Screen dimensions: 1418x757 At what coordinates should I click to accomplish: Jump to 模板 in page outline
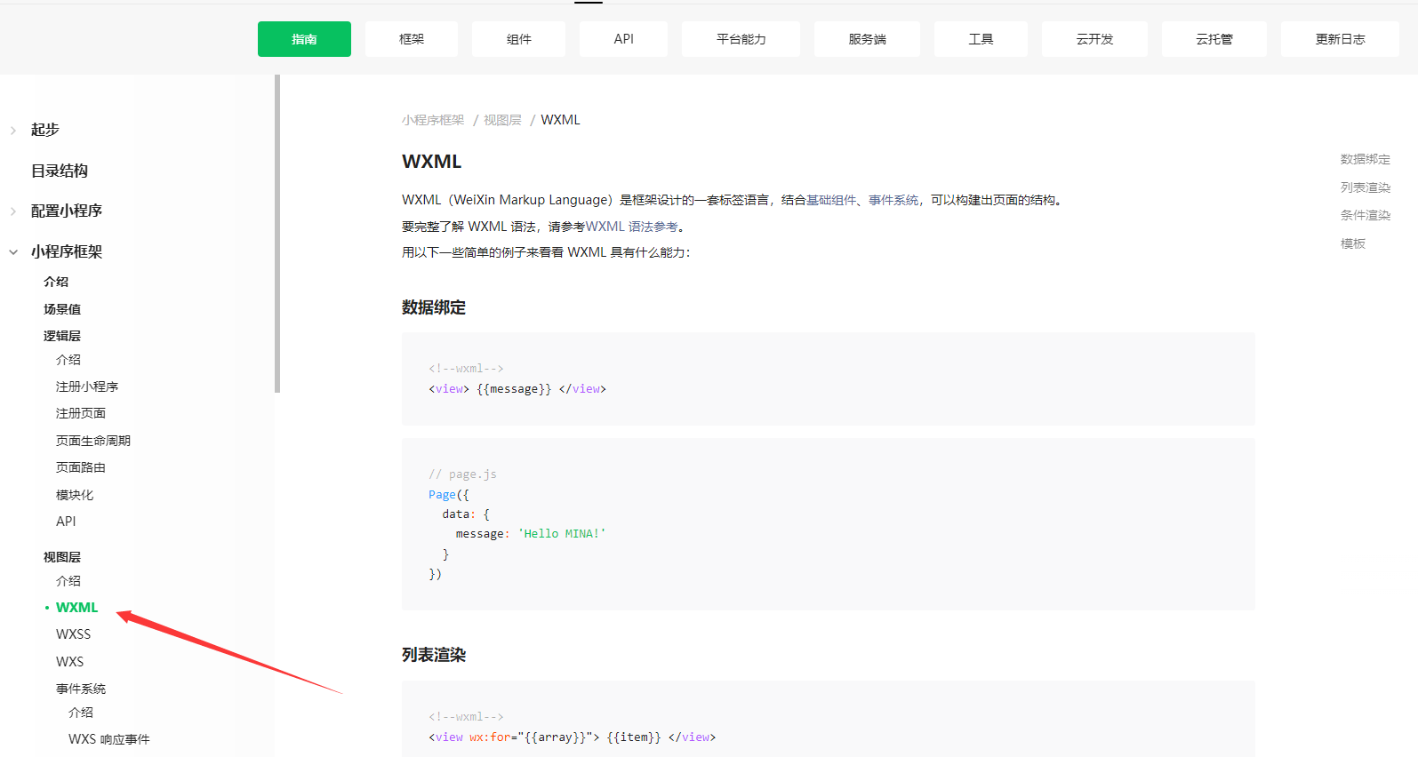point(1353,243)
